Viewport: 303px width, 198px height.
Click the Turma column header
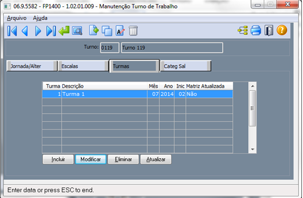(x=53, y=86)
